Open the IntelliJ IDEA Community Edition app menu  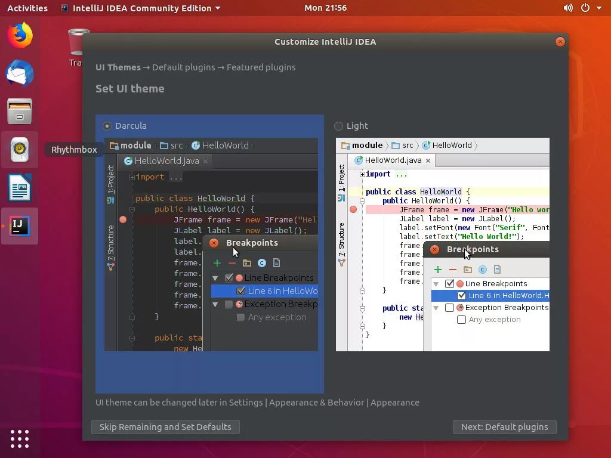(141, 8)
